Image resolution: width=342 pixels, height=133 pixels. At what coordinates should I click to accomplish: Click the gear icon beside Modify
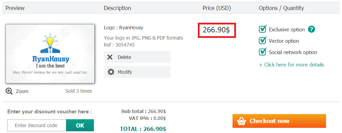[111, 72]
